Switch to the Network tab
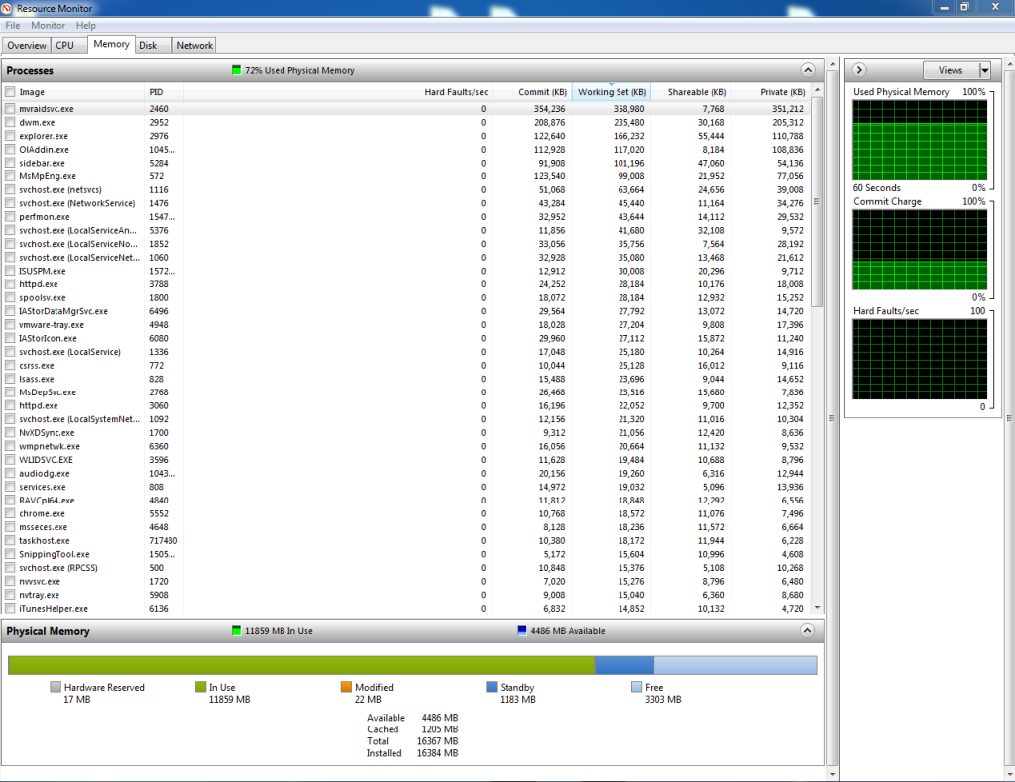1015x782 pixels. 194,44
